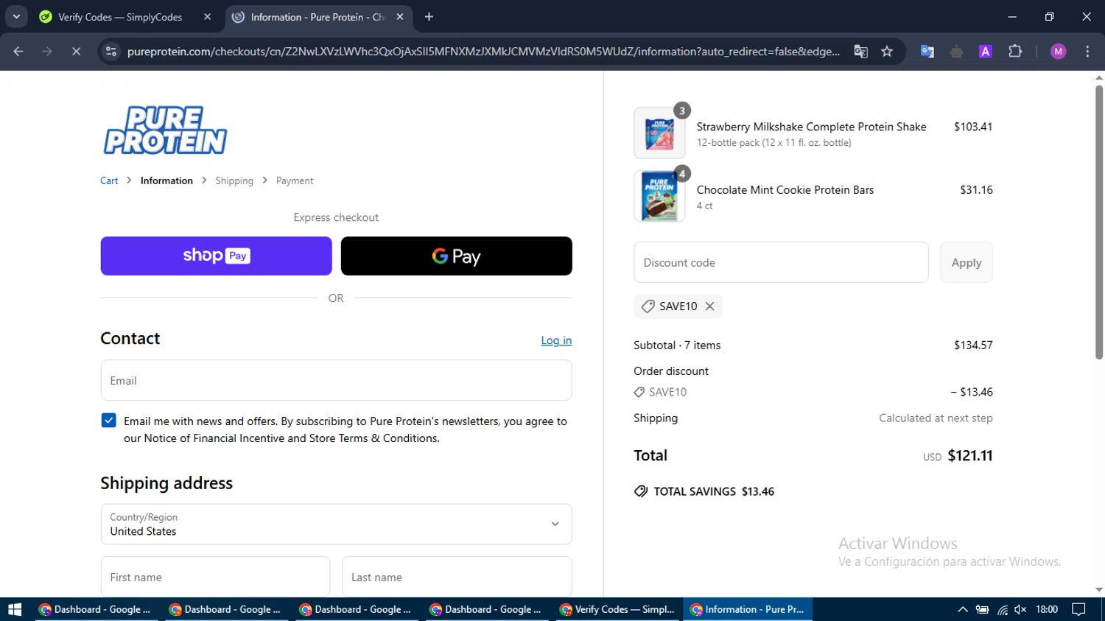The height and width of the screenshot is (621, 1105).
Task: Uncheck email news and offers checkbox
Action: click(108, 421)
